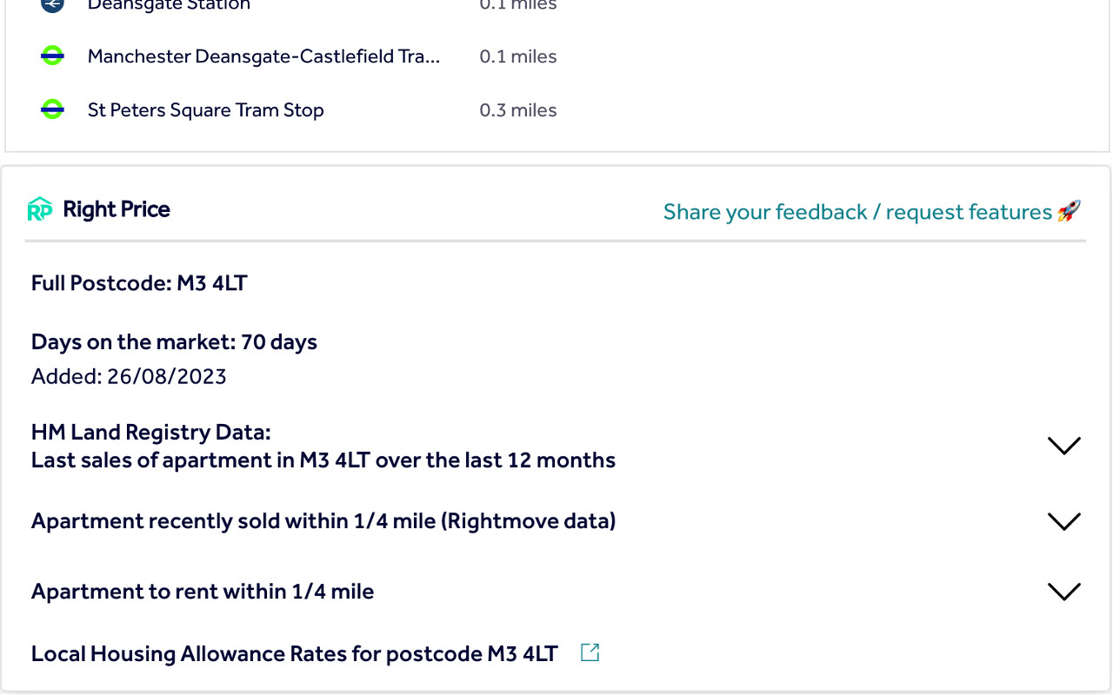
Task: Open Share your feedback / request features link
Action: click(857, 212)
